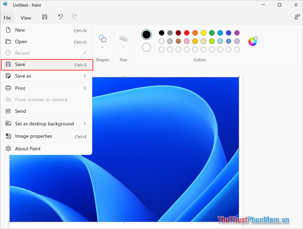Pick the white swatch in second row
Screen dimensions: 303x229
[x=161, y=41]
